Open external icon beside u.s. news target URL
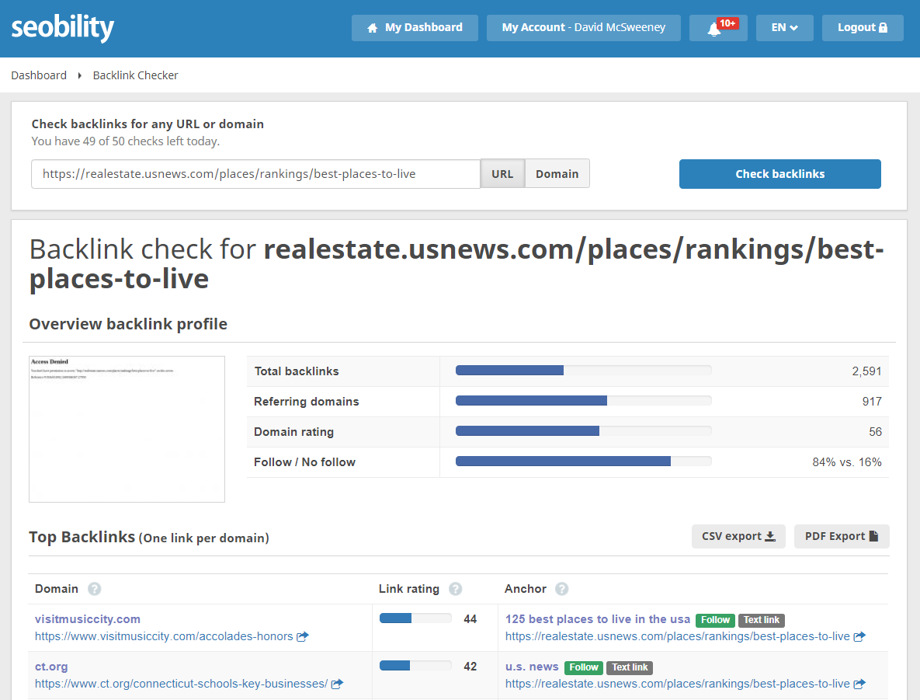The image size is (920, 700). tap(859, 684)
